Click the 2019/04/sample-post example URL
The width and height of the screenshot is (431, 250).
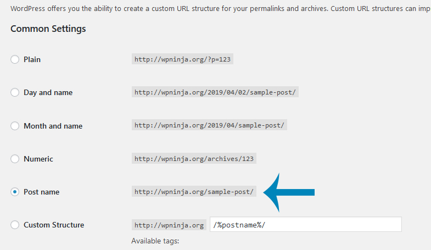click(209, 125)
